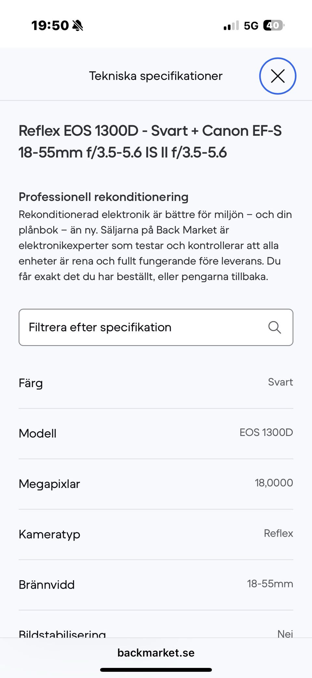Select the Färg specification label
Screen dimensions: 312x678
31,383
